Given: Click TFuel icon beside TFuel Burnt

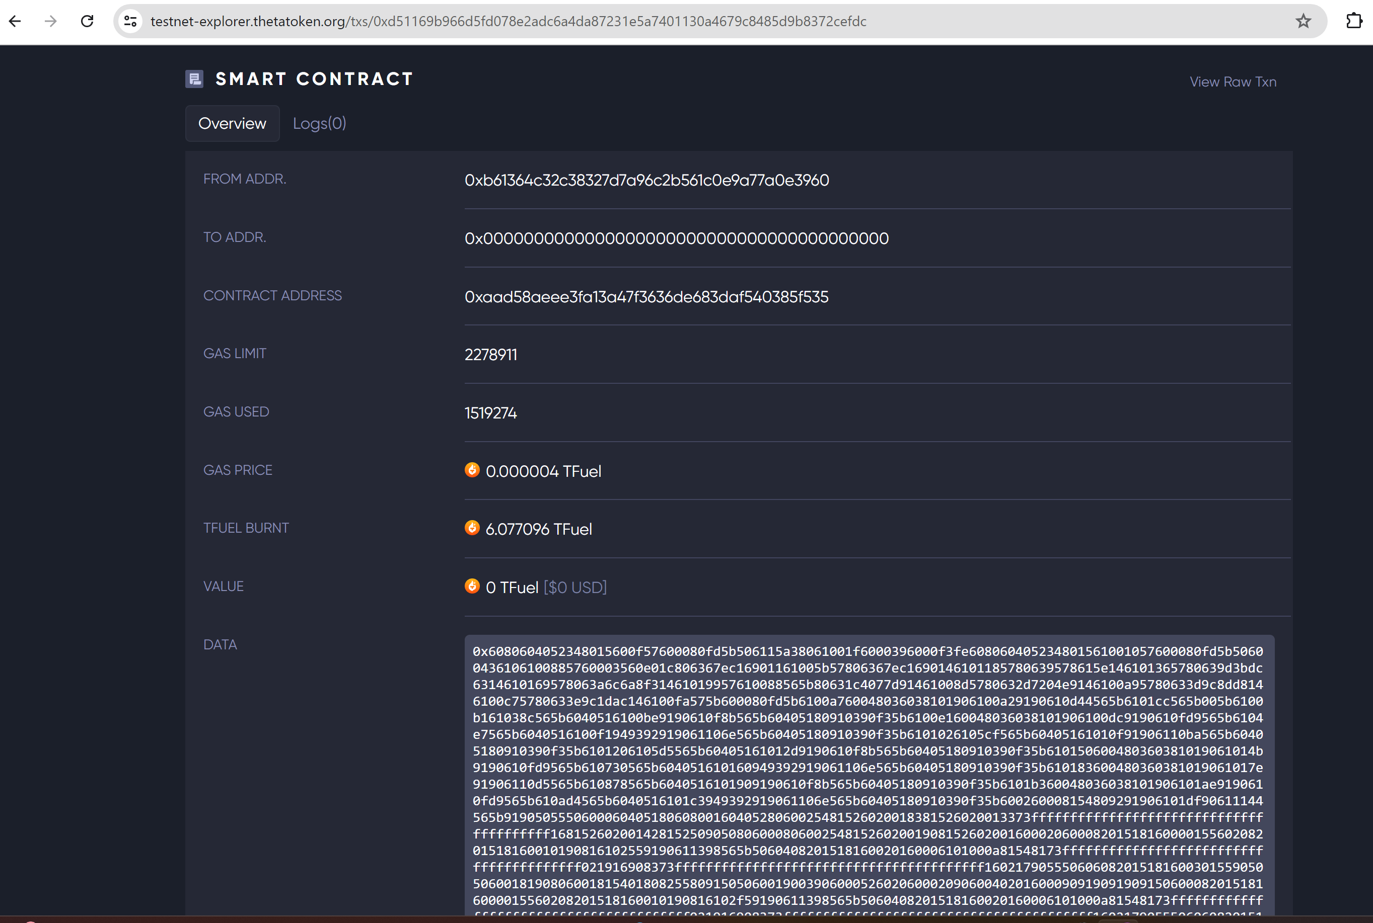Looking at the screenshot, I should [x=472, y=528].
